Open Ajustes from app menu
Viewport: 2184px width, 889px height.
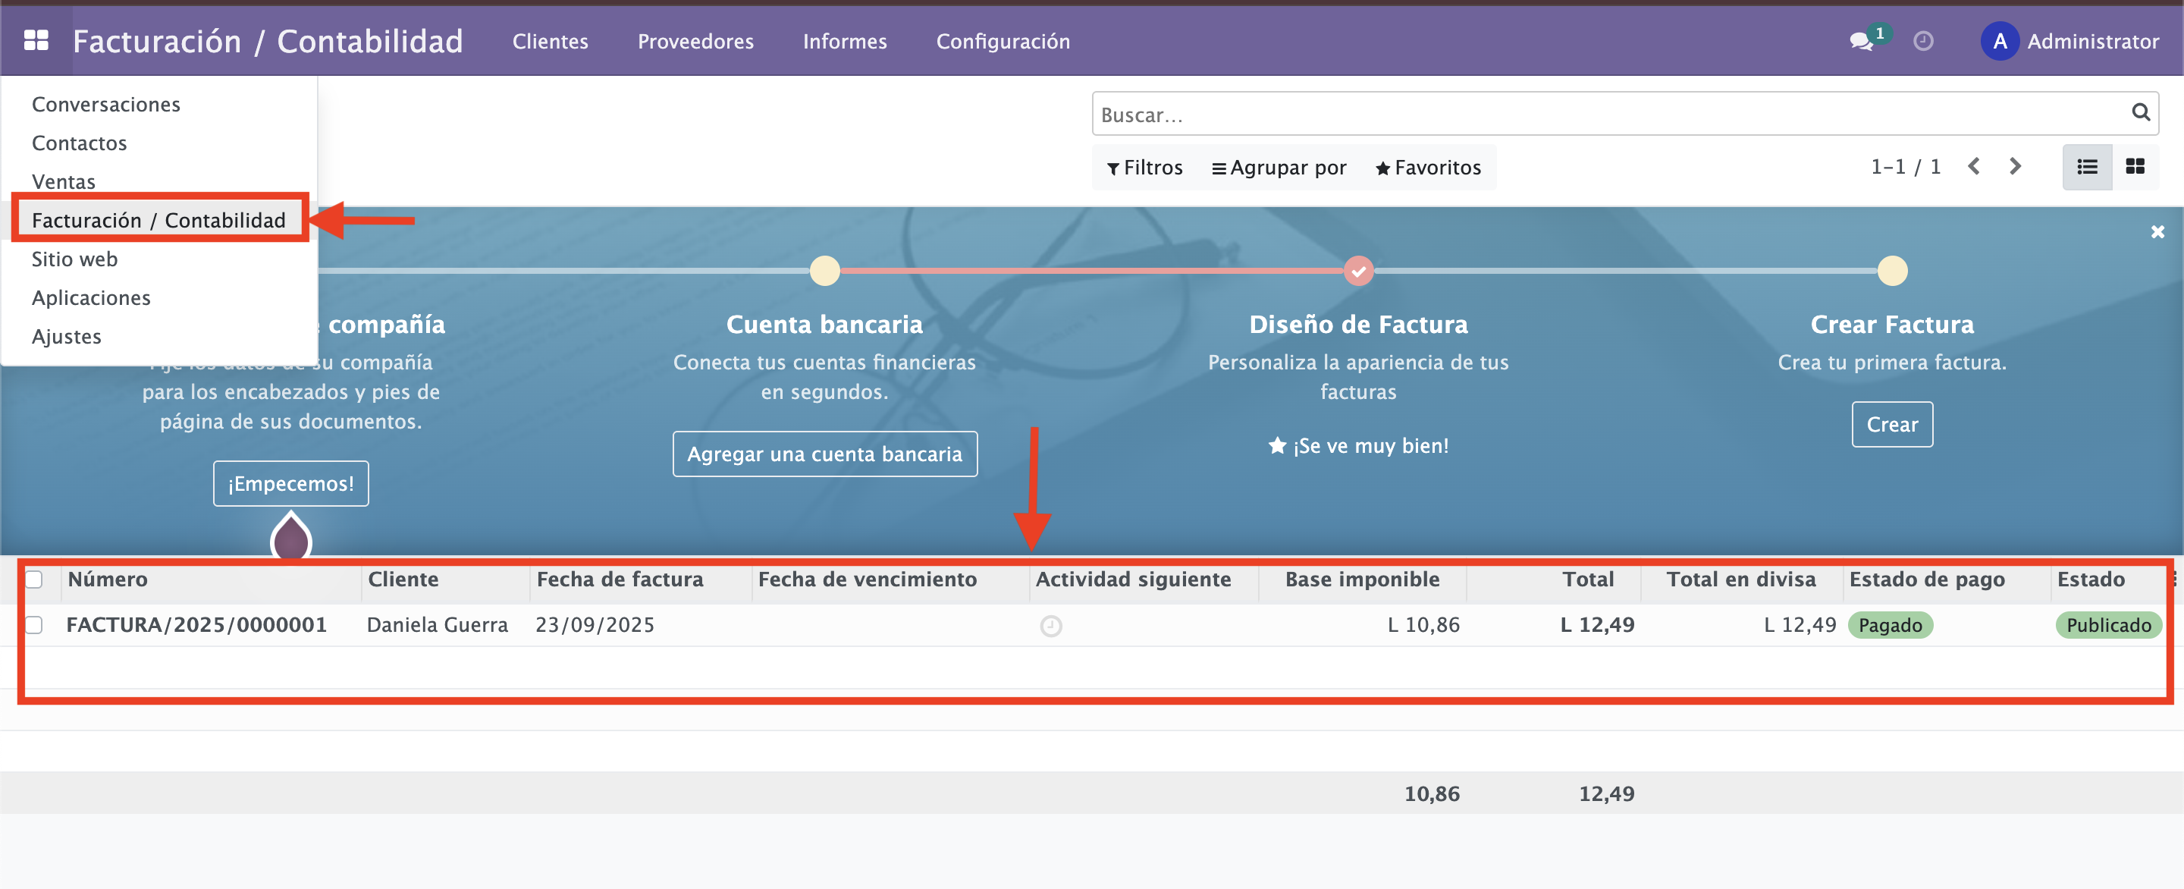click(x=66, y=337)
